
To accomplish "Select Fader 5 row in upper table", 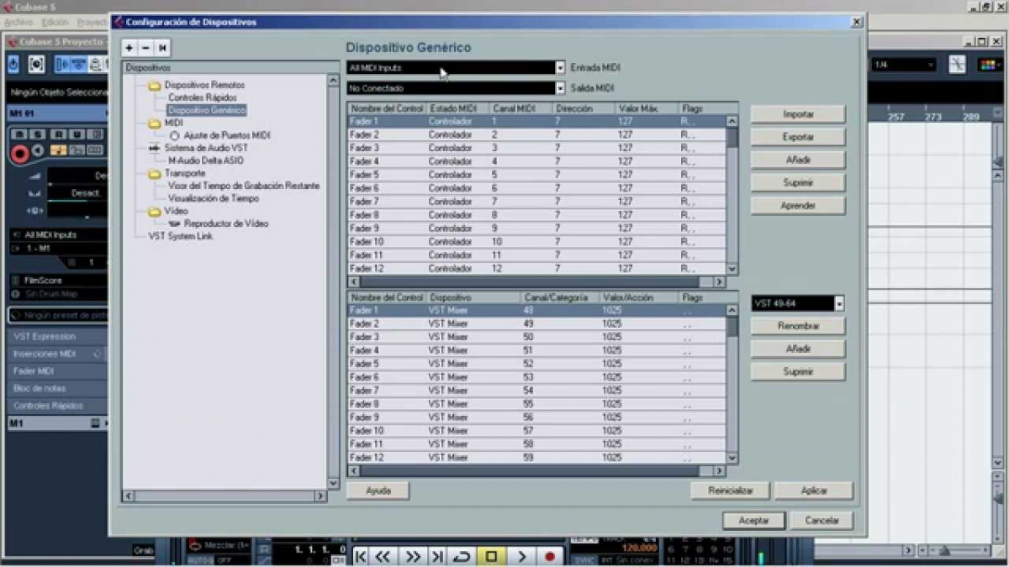I will point(536,175).
